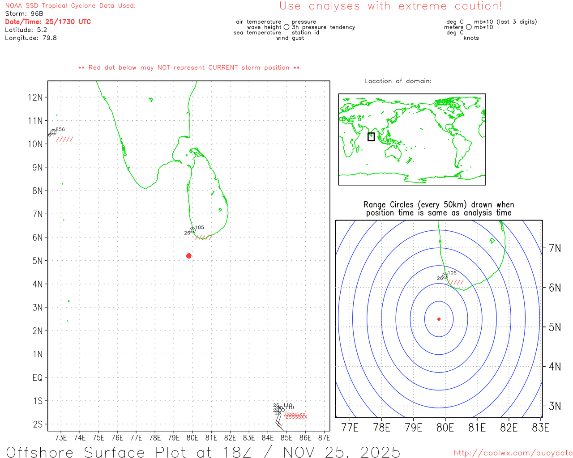Image resolution: width=573 pixels, height=458 pixels.
Task: Click station 105 marker in range circles inset
Action: pos(445,276)
